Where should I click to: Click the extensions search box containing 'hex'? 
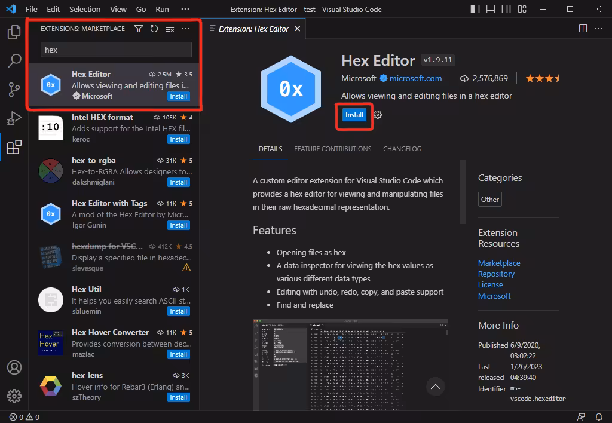coord(117,50)
